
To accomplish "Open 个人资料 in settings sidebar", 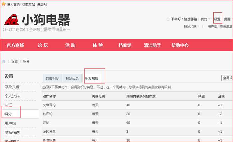I will click(12, 96).
